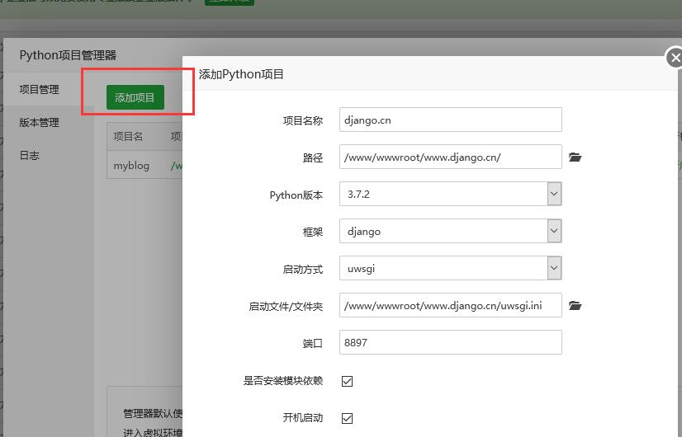This screenshot has width=682, height=437.
Task: Click the 添加Python项目 dialog title bar
Action: point(413,74)
